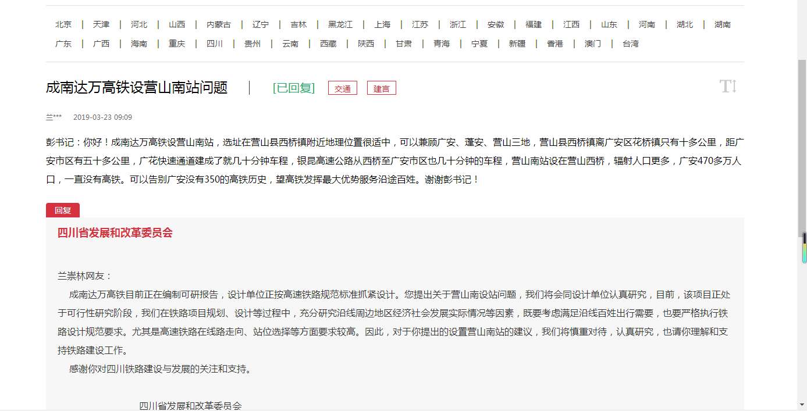Select the 四川 province link
The image size is (807, 411).
tap(215, 44)
